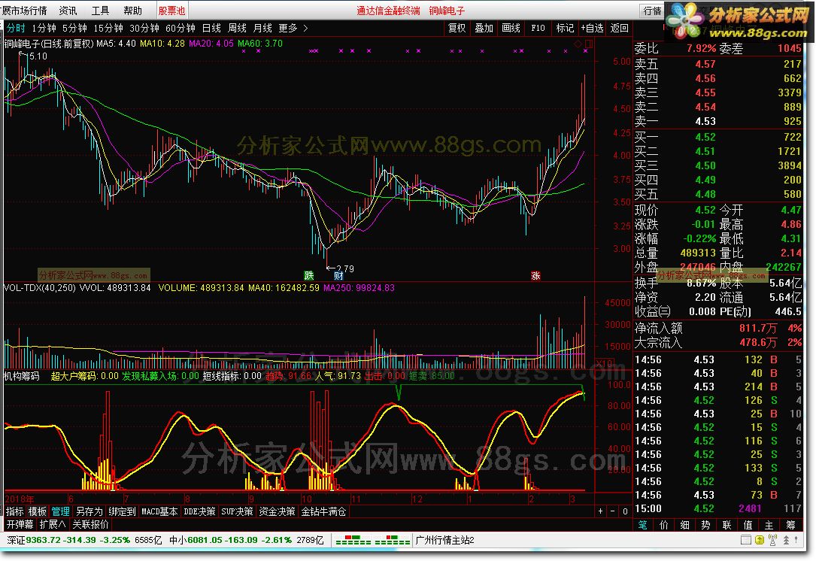Click 关联报价 related quotes
Viewport: 816px width, 561px height.
point(90,524)
